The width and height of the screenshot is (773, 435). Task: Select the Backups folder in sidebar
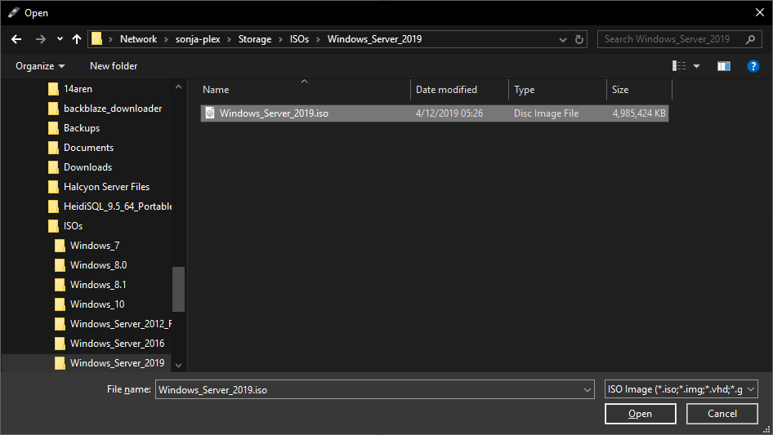82,128
